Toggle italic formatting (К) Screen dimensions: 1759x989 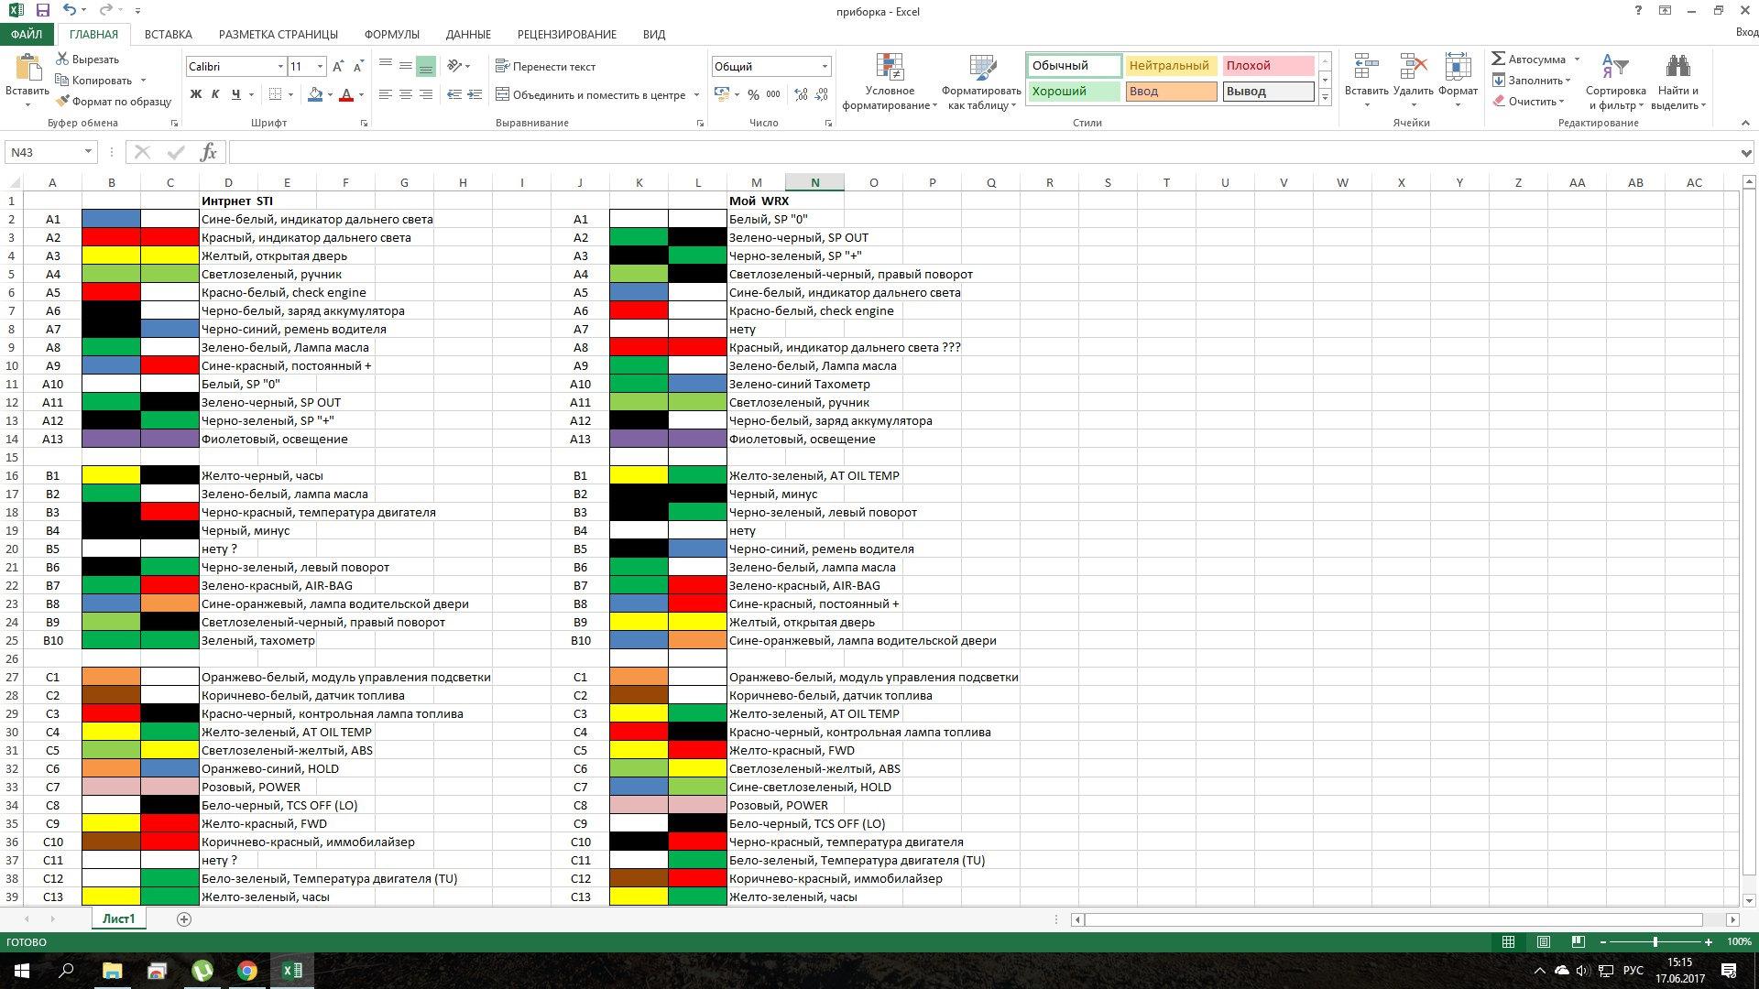coord(215,94)
